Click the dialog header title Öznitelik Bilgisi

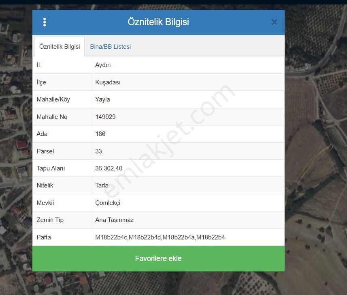click(158, 22)
